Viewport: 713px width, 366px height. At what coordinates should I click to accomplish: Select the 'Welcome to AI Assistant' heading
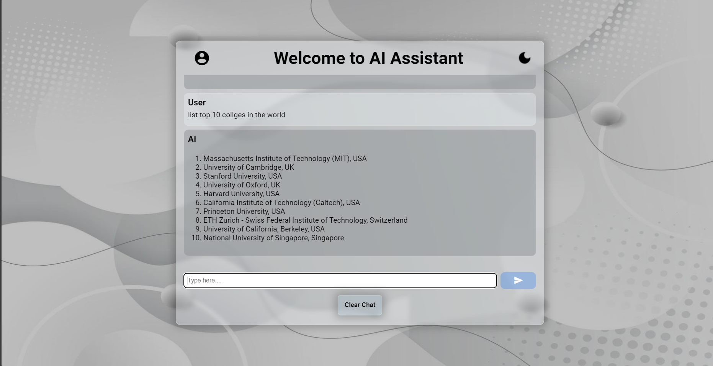tap(368, 58)
